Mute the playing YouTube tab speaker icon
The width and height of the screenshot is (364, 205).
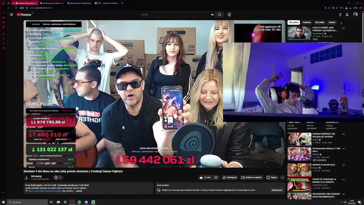[16, 3]
